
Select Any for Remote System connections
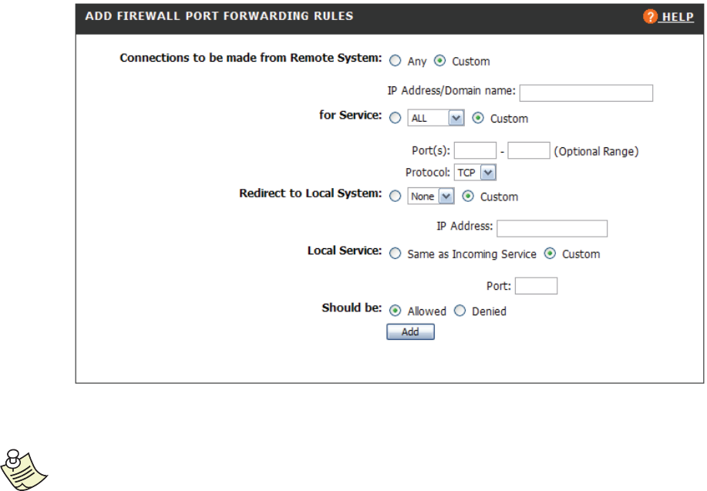tap(395, 61)
